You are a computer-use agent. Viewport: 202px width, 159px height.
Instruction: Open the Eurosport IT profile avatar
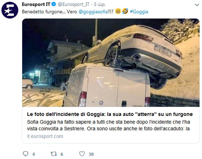pyautogui.click(x=10, y=10)
